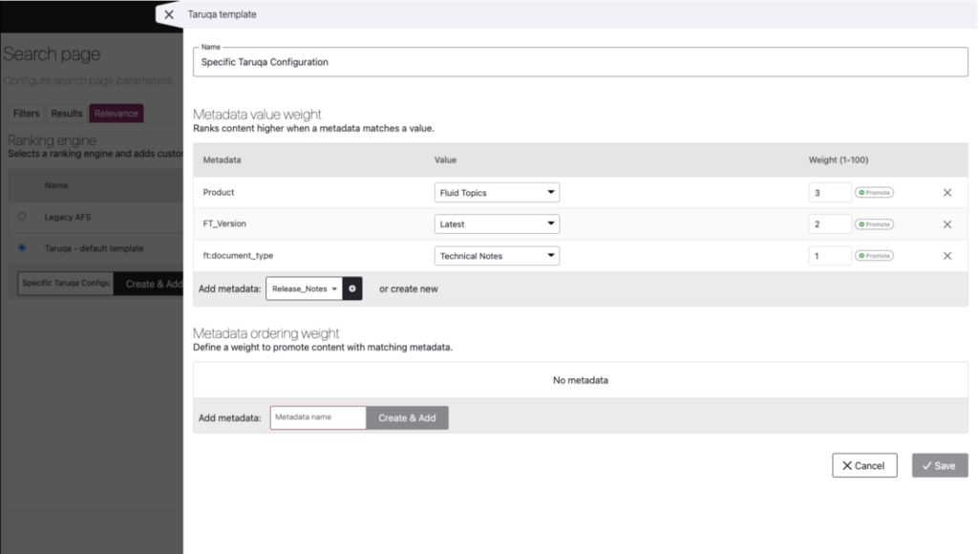Close the Taruqa template panel

click(169, 14)
